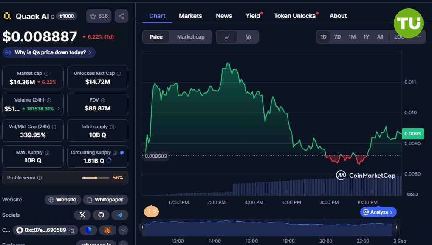Set chart range to 1Y
The width and height of the screenshot is (432, 245).
[366, 37]
